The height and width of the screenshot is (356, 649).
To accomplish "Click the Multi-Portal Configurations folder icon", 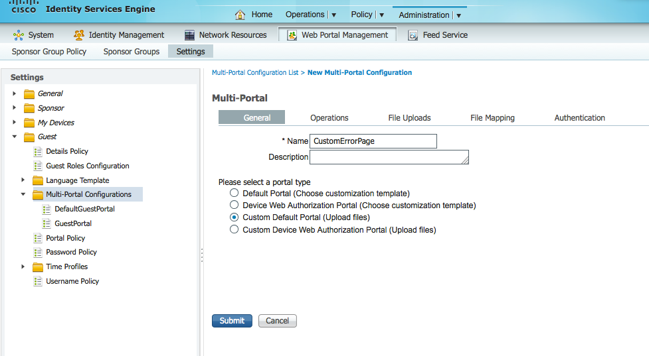I will coord(38,194).
